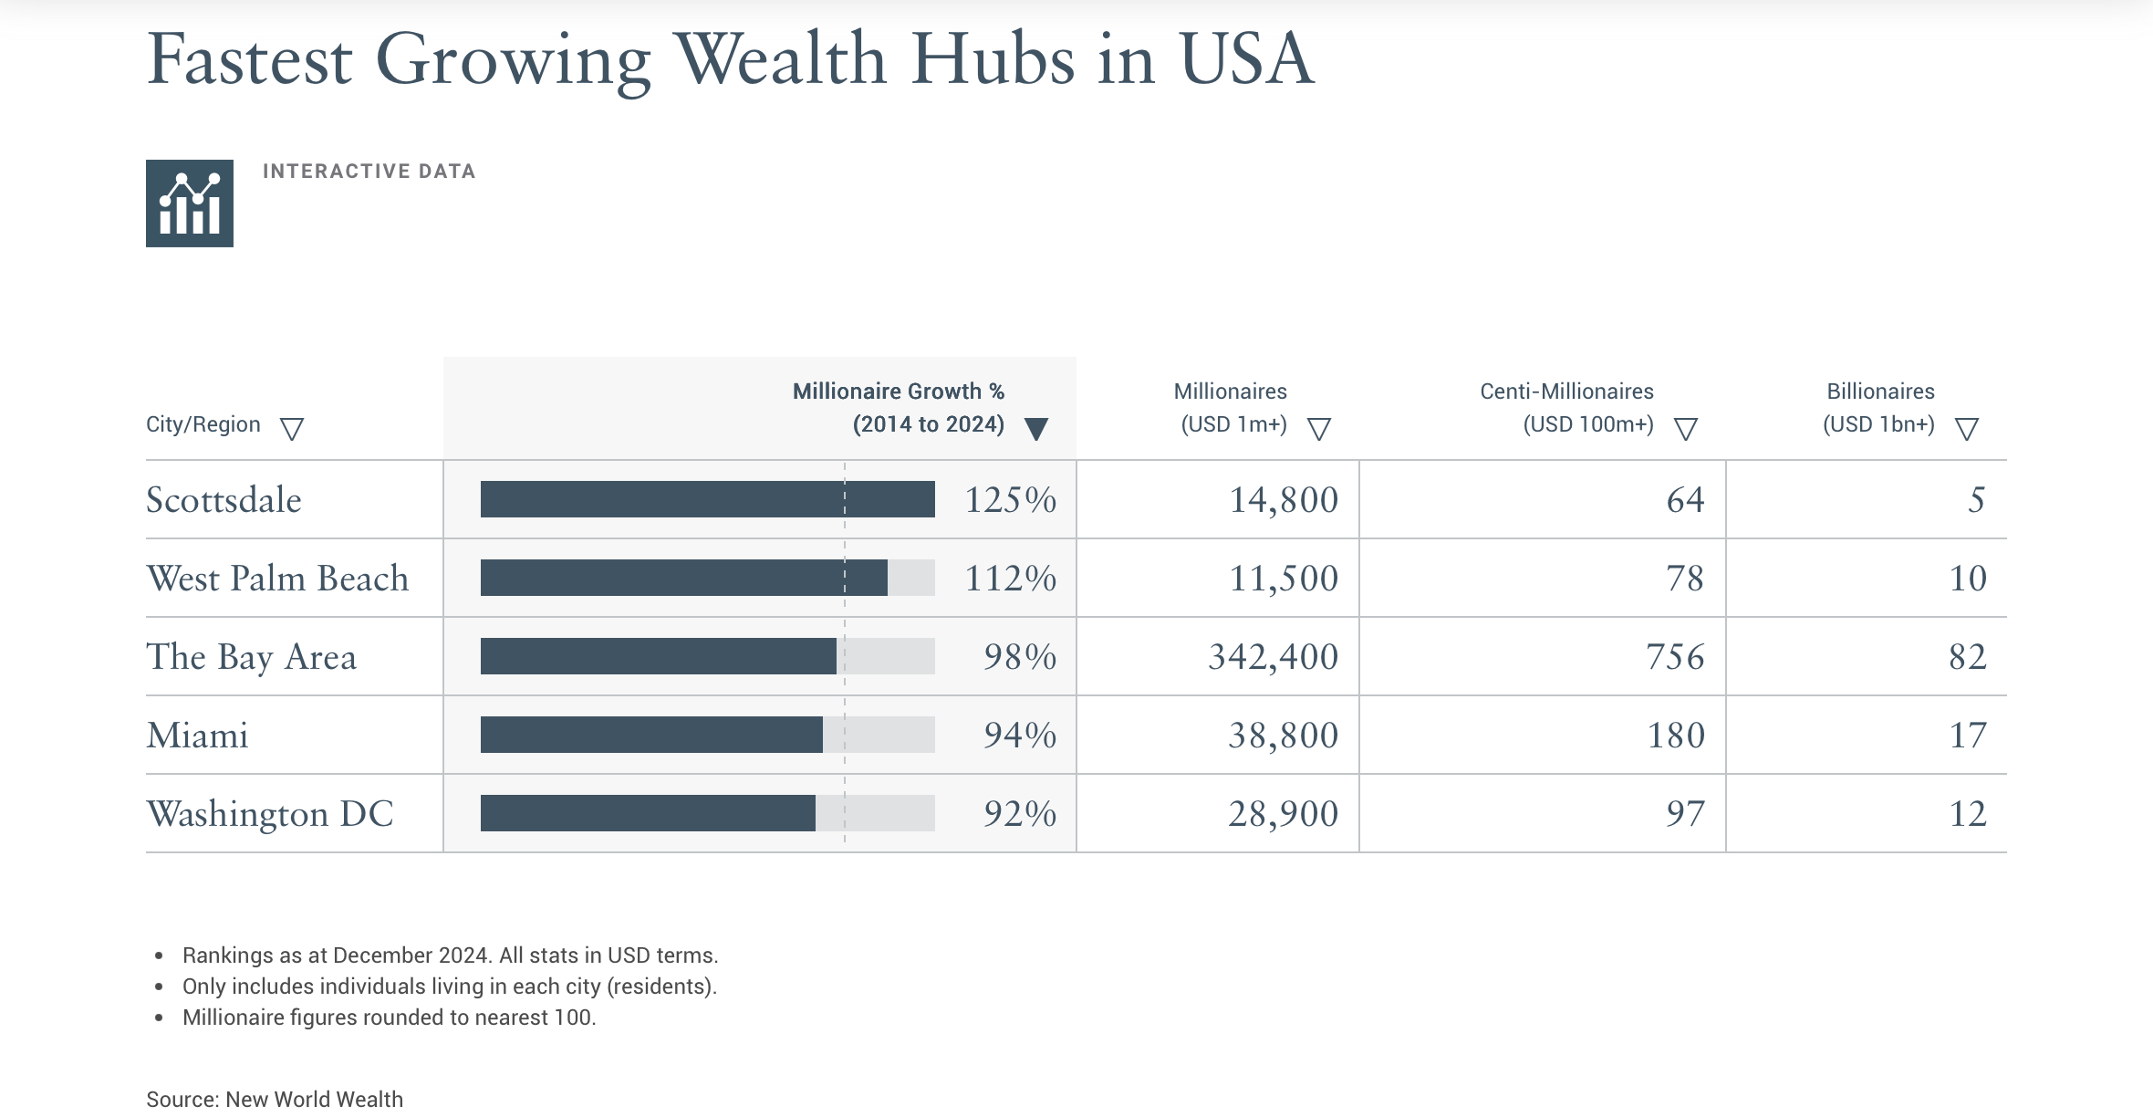The width and height of the screenshot is (2153, 1117).
Task: Click the Millionaire Growth % column header
Action: [898, 407]
